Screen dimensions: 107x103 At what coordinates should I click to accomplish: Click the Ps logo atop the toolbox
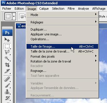coord(7,33)
